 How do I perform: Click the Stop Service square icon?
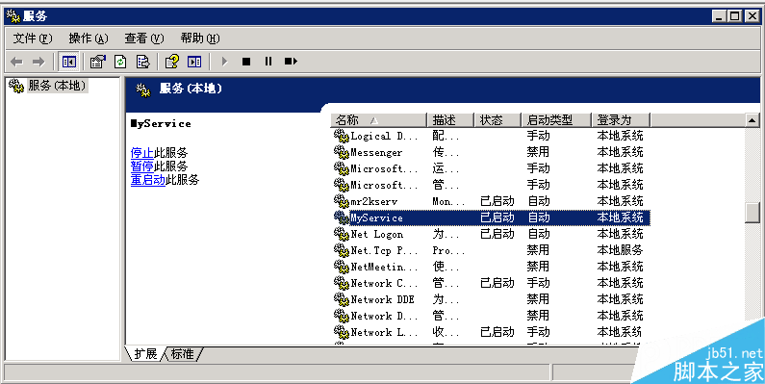[x=246, y=62]
